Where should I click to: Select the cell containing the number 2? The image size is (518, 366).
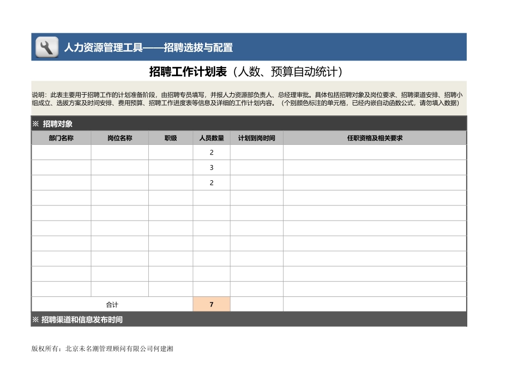click(x=211, y=153)
